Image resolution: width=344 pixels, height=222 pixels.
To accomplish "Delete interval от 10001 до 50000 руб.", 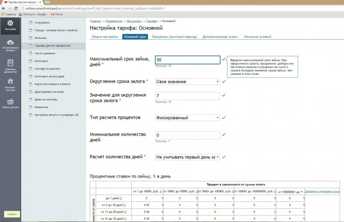I will 197,191.
